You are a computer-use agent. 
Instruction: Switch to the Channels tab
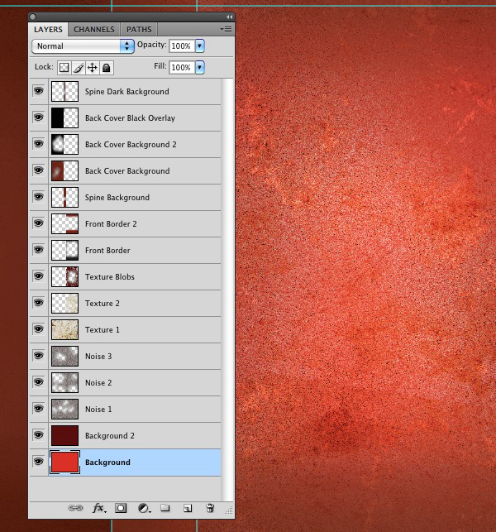click(94, 30)
